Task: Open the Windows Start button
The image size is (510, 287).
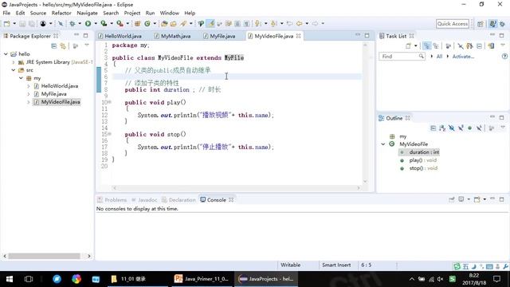Action: coord(10,279)
